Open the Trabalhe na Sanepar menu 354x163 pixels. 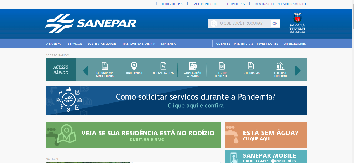pos(138,44)
